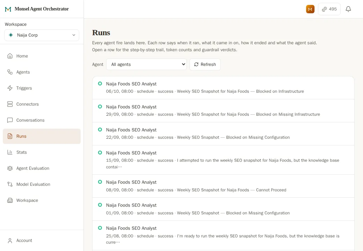Click the Agent filter label

point(98,64)
